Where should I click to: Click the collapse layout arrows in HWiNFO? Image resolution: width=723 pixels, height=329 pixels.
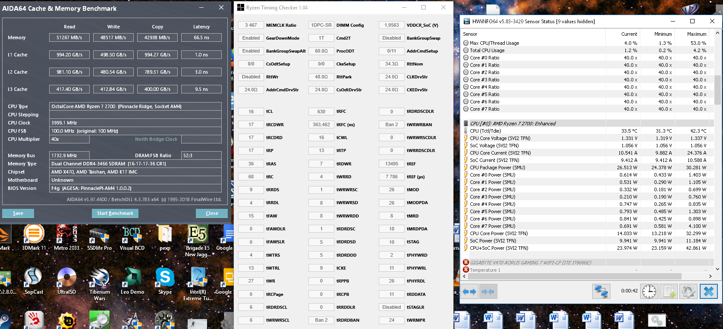[488, 292]
